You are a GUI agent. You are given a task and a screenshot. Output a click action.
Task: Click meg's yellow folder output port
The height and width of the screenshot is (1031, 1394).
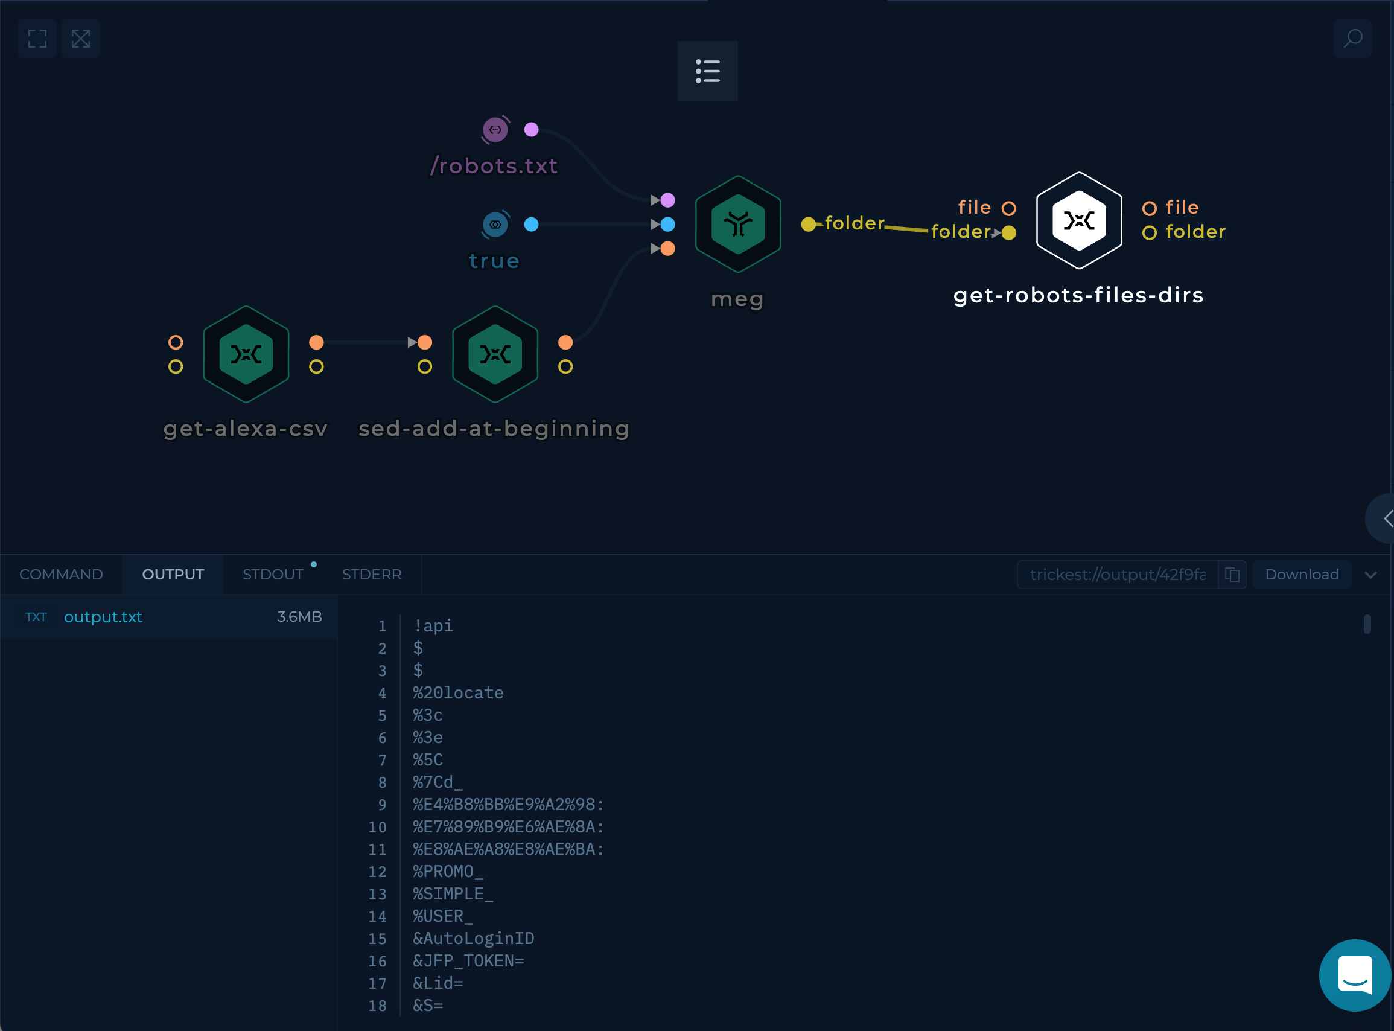[x=808, y=224]
